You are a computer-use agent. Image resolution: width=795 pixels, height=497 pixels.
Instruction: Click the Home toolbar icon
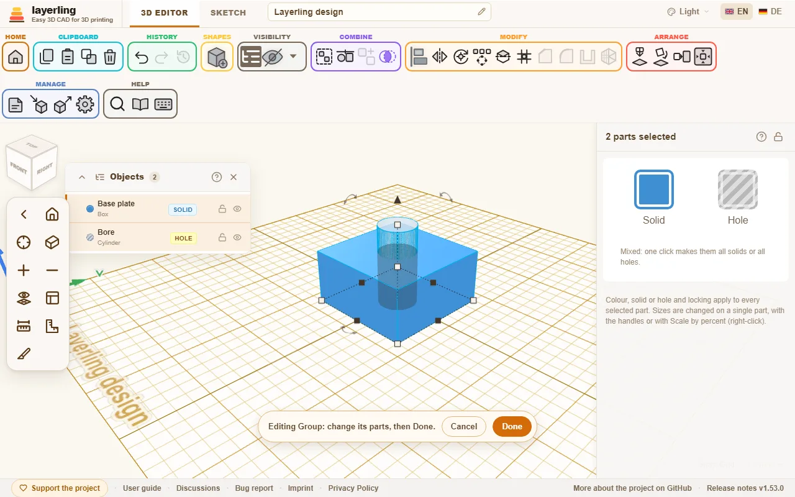point(16,57)
